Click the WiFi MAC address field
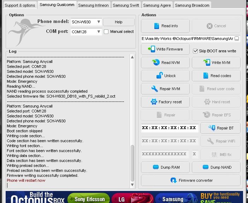Screen dimensions: 248x203 pyautogui.click(x=169, y=141)
